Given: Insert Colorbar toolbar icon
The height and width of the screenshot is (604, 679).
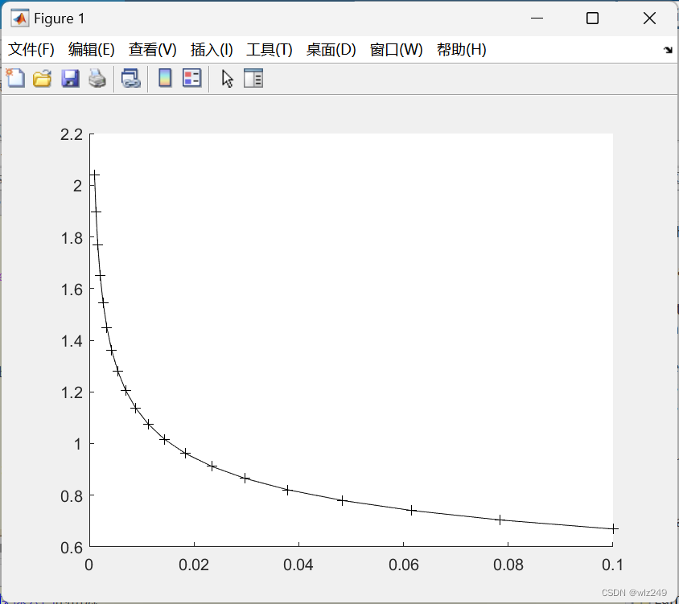Looking at the screenshot, I should 165,78.
